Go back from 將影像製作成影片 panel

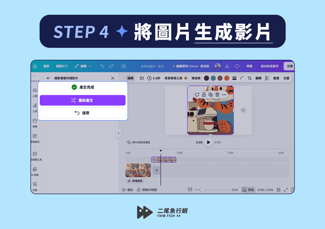48,78
